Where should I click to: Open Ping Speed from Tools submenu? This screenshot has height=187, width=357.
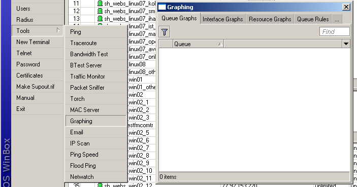pos(96,154)
